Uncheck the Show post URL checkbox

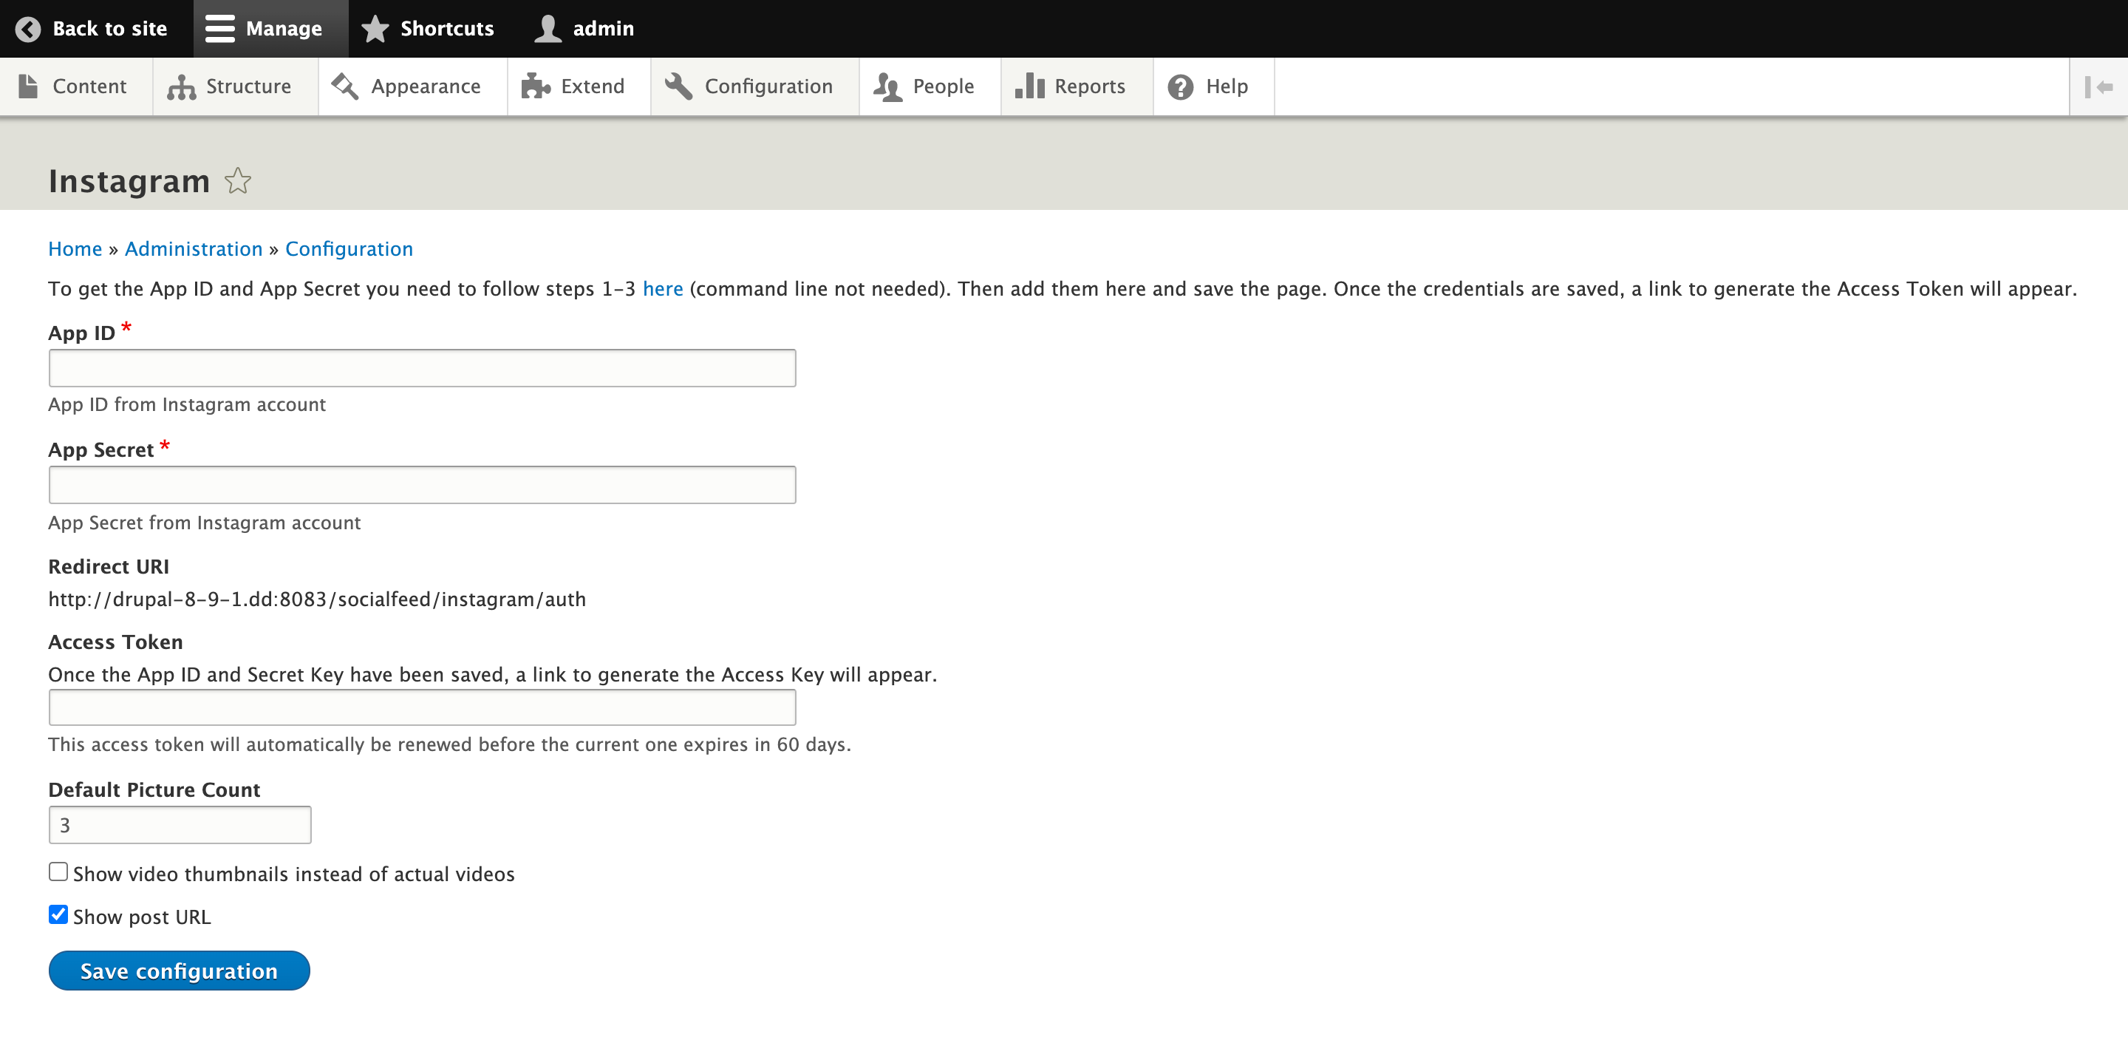tap(58, 914)
